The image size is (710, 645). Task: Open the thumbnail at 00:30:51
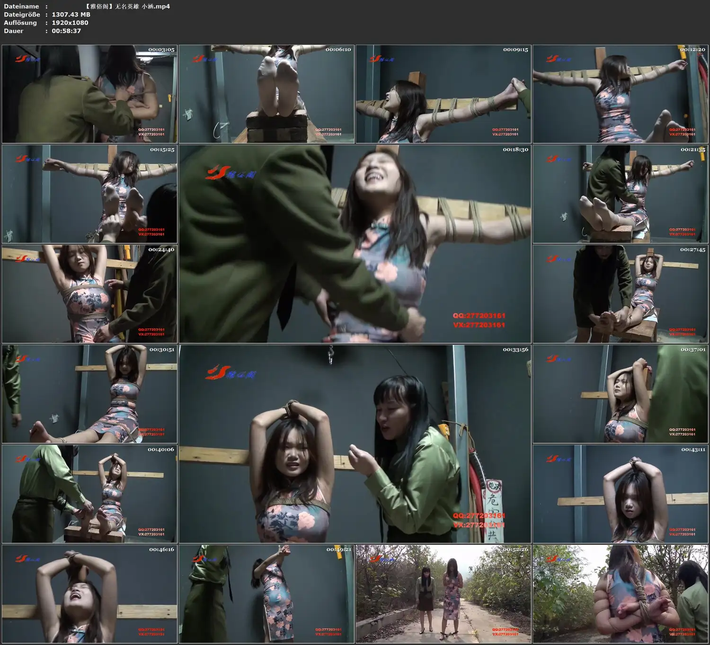point(89,394)
